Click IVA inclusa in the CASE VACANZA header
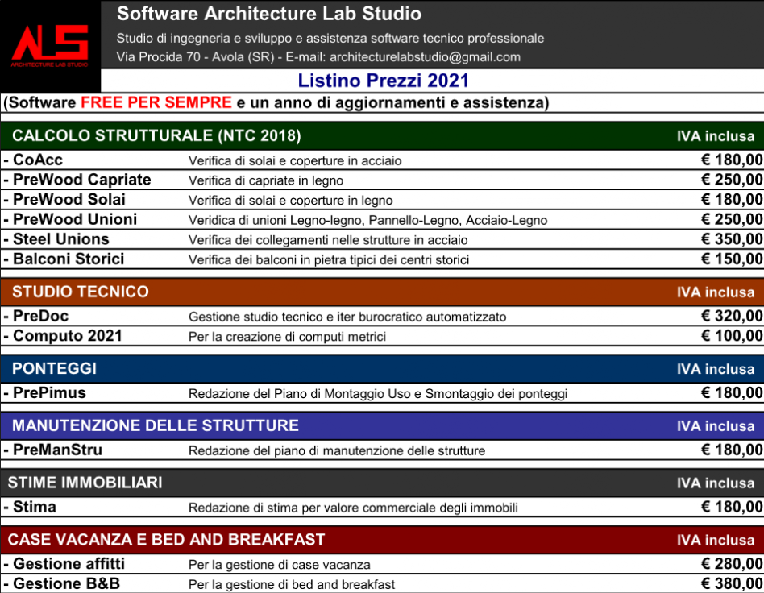This screenshot has width=764, height=593. click(x=716, y=541)
